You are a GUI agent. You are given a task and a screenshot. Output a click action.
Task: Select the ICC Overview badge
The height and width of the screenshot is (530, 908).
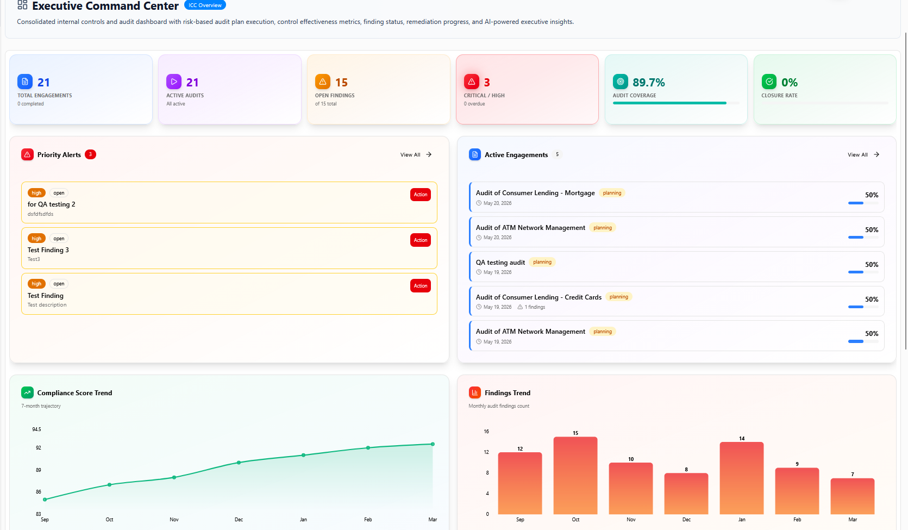(x=205, y=5)
